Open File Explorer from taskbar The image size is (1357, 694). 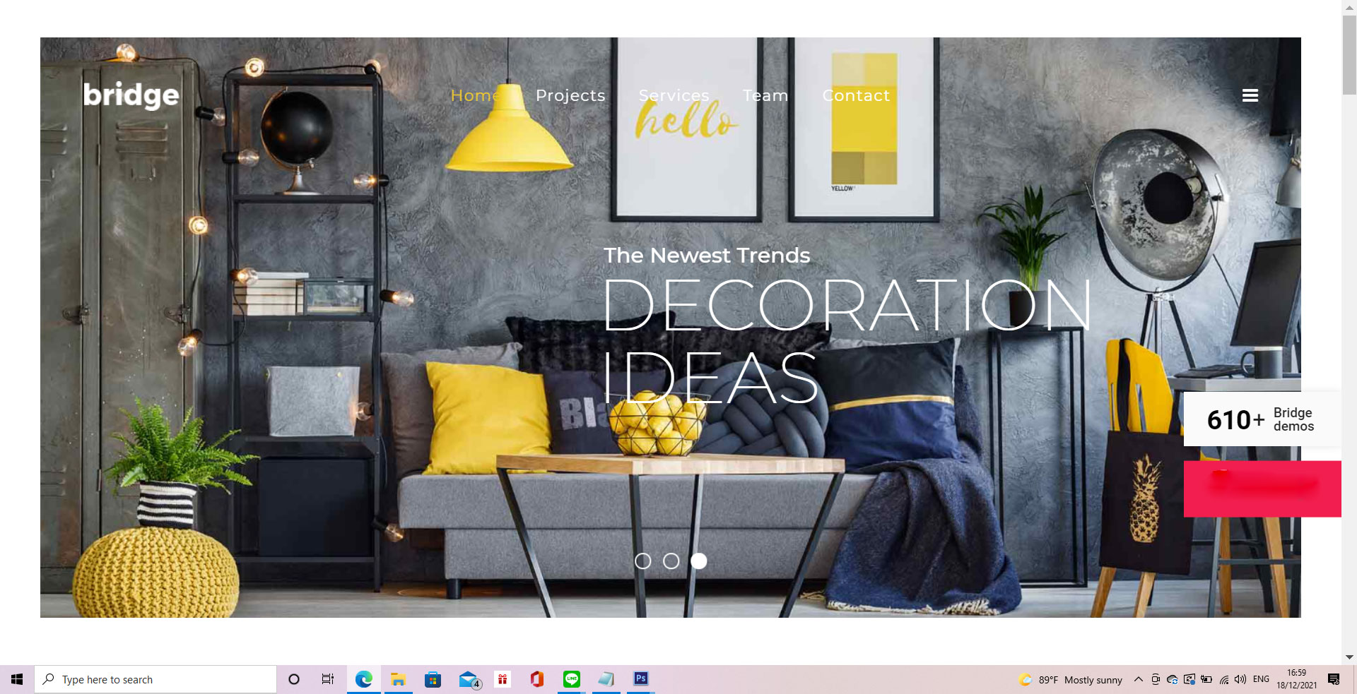398,679
